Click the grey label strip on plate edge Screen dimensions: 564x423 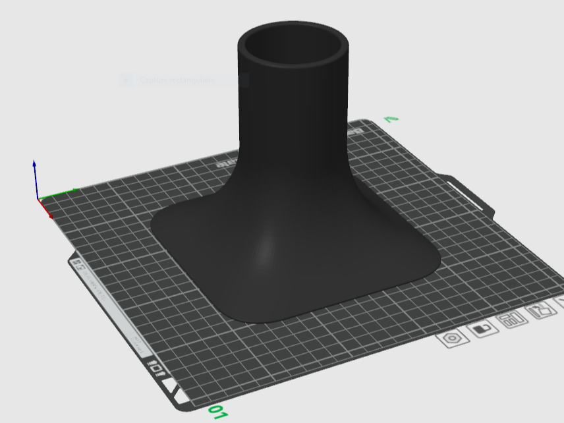tap(111, 308)
